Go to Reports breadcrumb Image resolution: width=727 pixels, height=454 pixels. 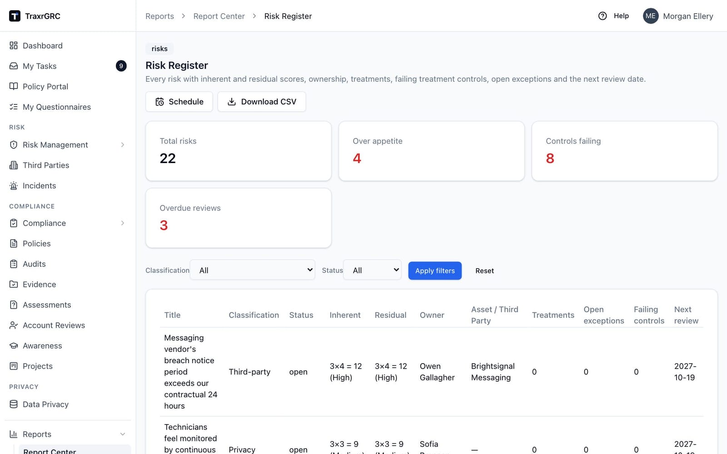(159, 16)
